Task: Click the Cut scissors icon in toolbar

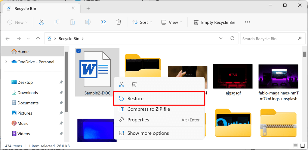Action: [42, 22]
